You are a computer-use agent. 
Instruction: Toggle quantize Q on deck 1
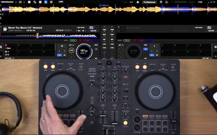tap(96, 49)
